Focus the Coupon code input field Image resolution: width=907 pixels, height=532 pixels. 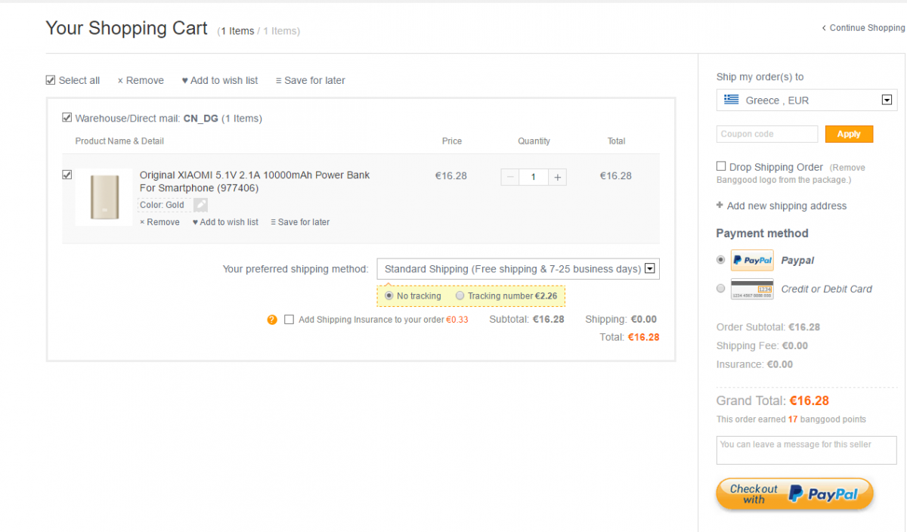click(x=767, y=134)
